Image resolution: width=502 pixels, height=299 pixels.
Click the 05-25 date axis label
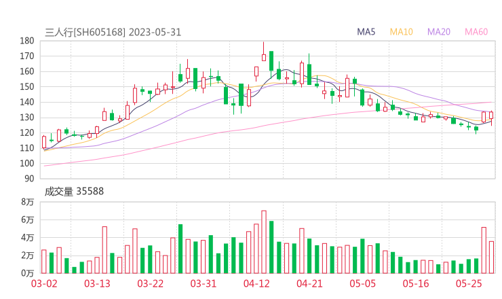click(469, 283)
